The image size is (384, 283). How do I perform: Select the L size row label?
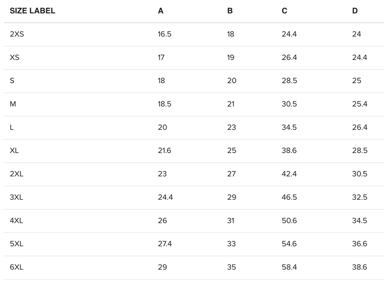[x=12, y=127]
